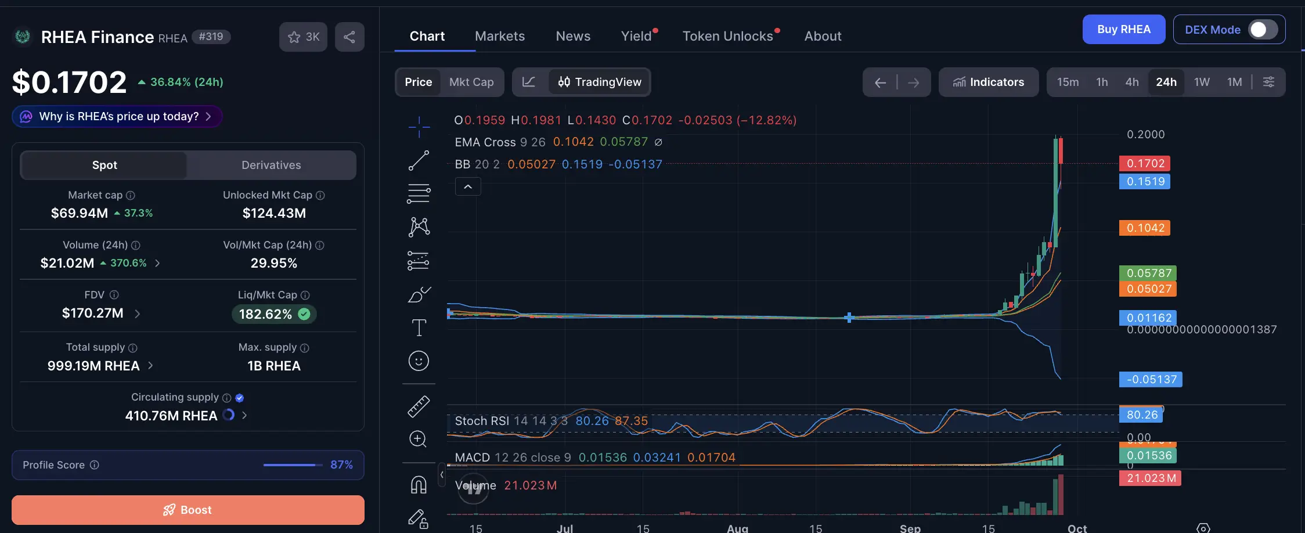
Task: Open the Yield tab
Action: click(637, 36)
